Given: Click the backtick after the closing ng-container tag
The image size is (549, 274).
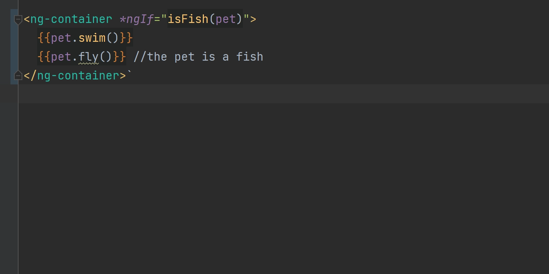Looking at the screenshot, I should click(x=129, y=73).
